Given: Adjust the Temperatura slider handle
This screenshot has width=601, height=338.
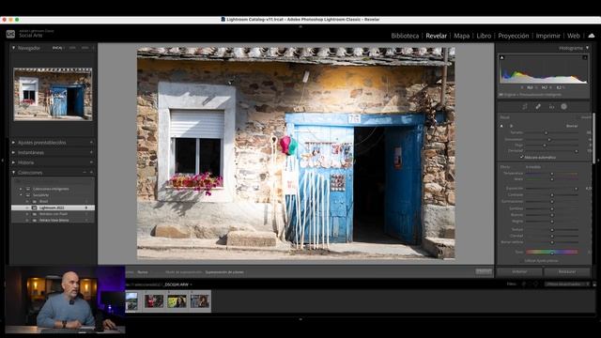Looking at the screenshot, I should pos(552,174).
